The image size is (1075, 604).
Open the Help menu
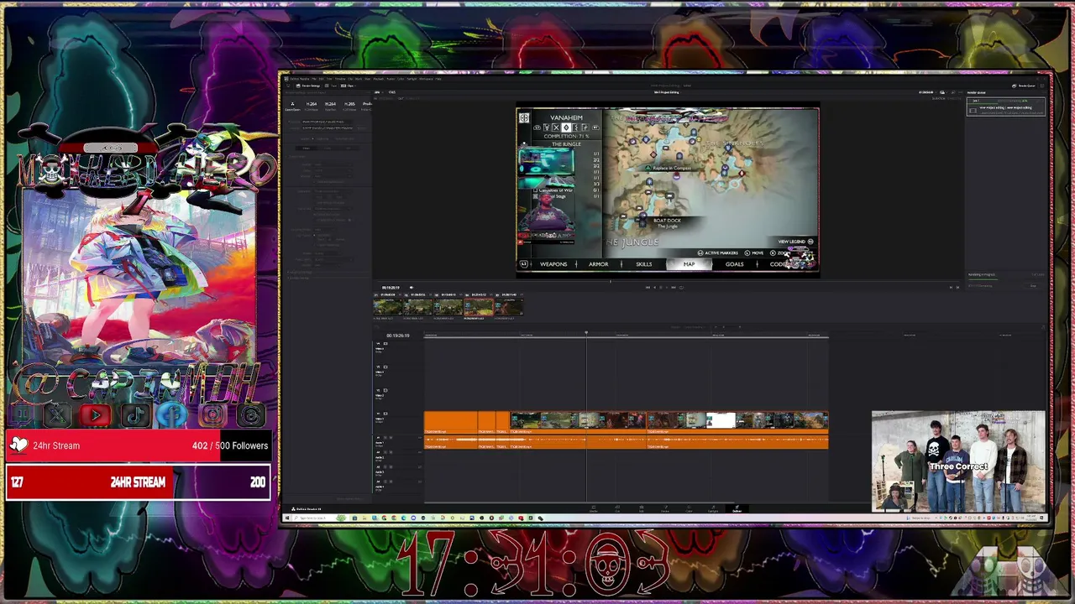tap(438, 79)
